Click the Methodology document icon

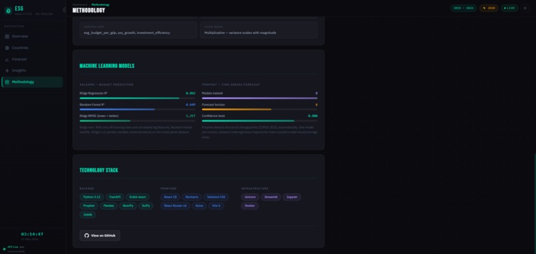click(x=7, y=82)
